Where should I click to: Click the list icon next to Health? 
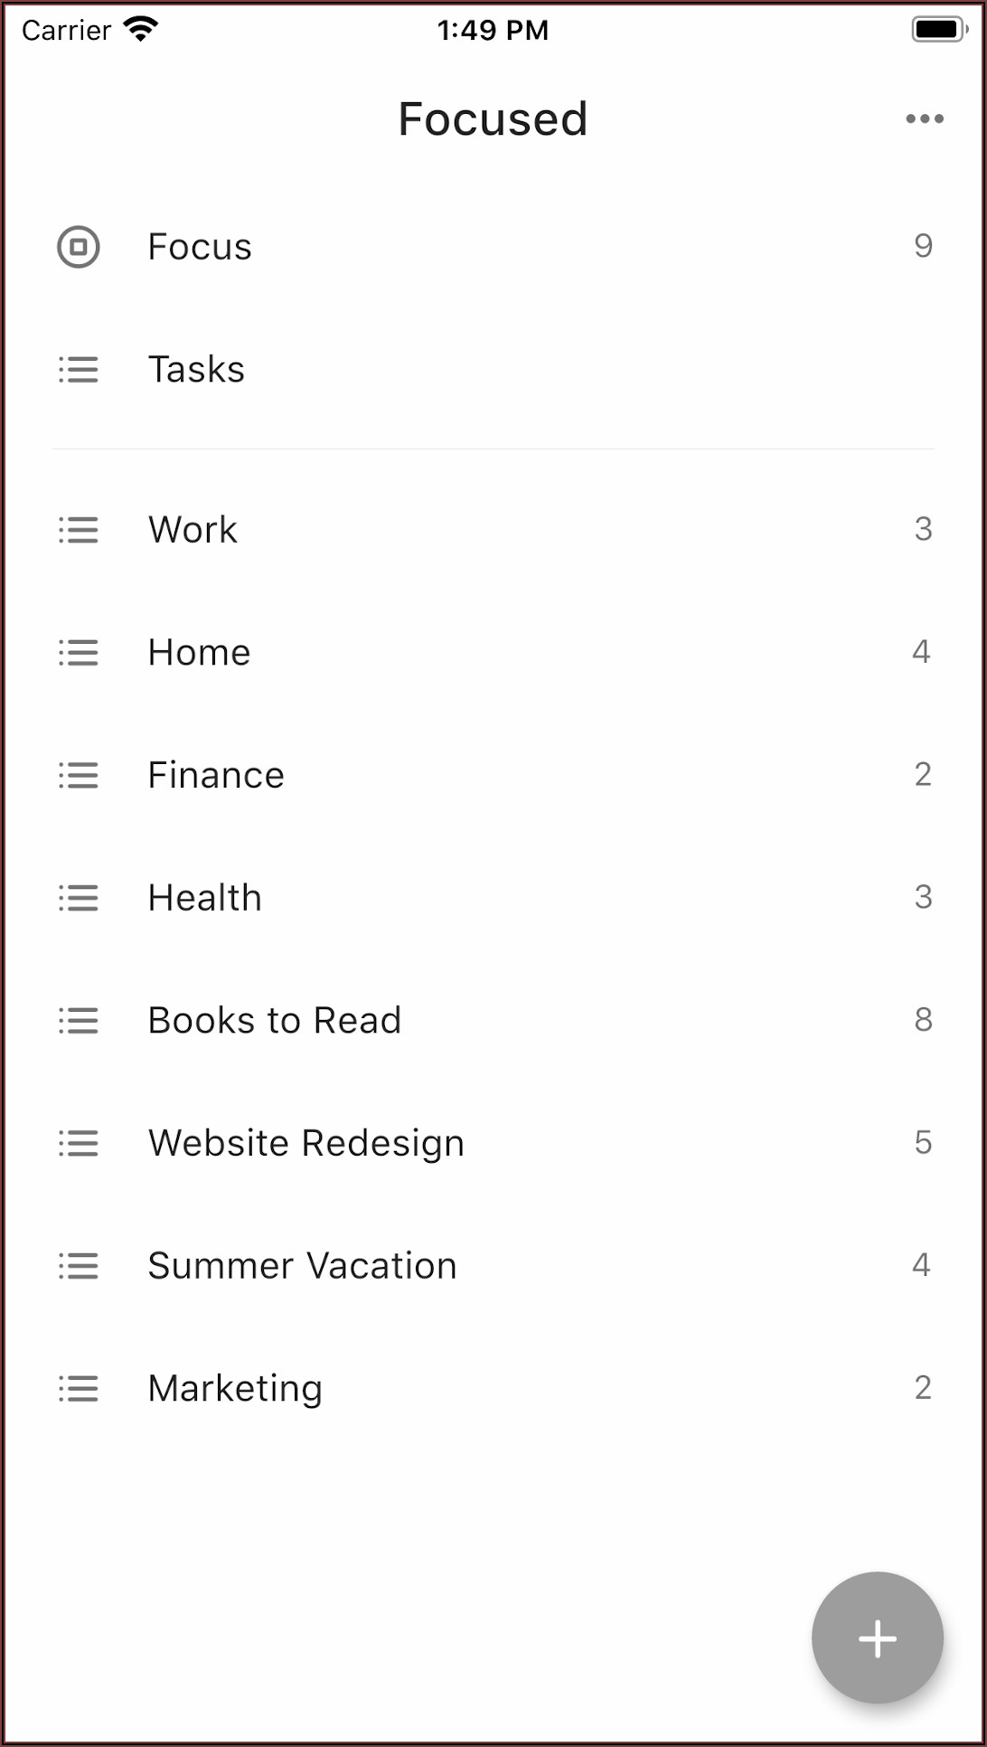tap(79, 898)
